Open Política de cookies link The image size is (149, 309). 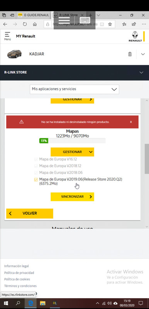tap(17, 279)
